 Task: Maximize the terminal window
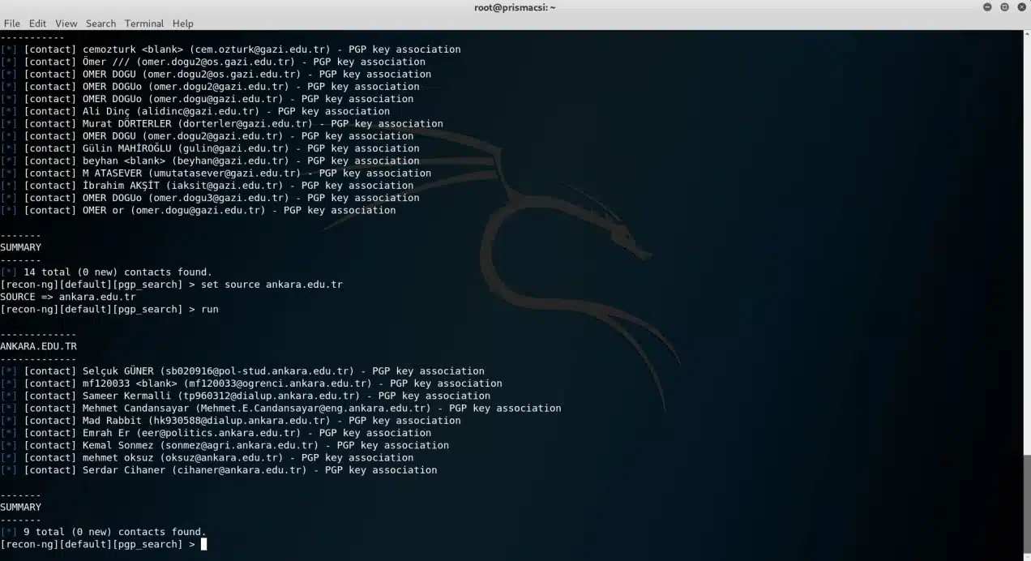pyautogui.click(x=1004, y=7)
